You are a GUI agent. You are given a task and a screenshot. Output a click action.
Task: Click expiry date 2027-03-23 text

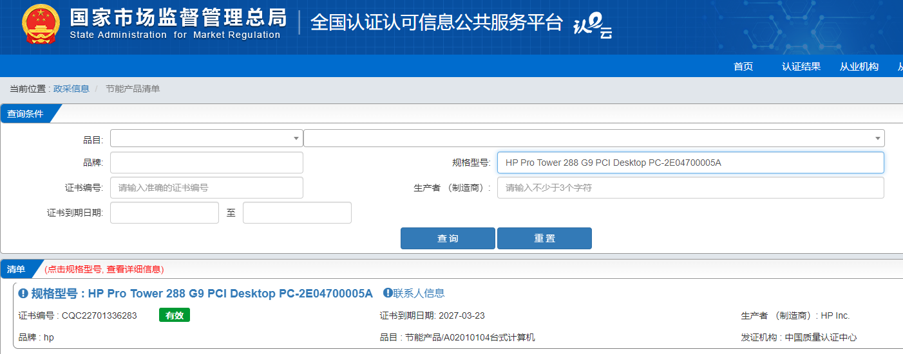462,315
